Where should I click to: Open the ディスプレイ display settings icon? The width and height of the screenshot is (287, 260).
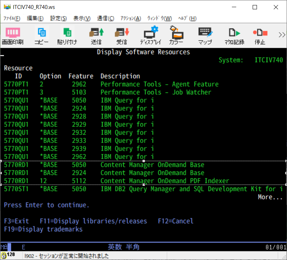point(151,36)
